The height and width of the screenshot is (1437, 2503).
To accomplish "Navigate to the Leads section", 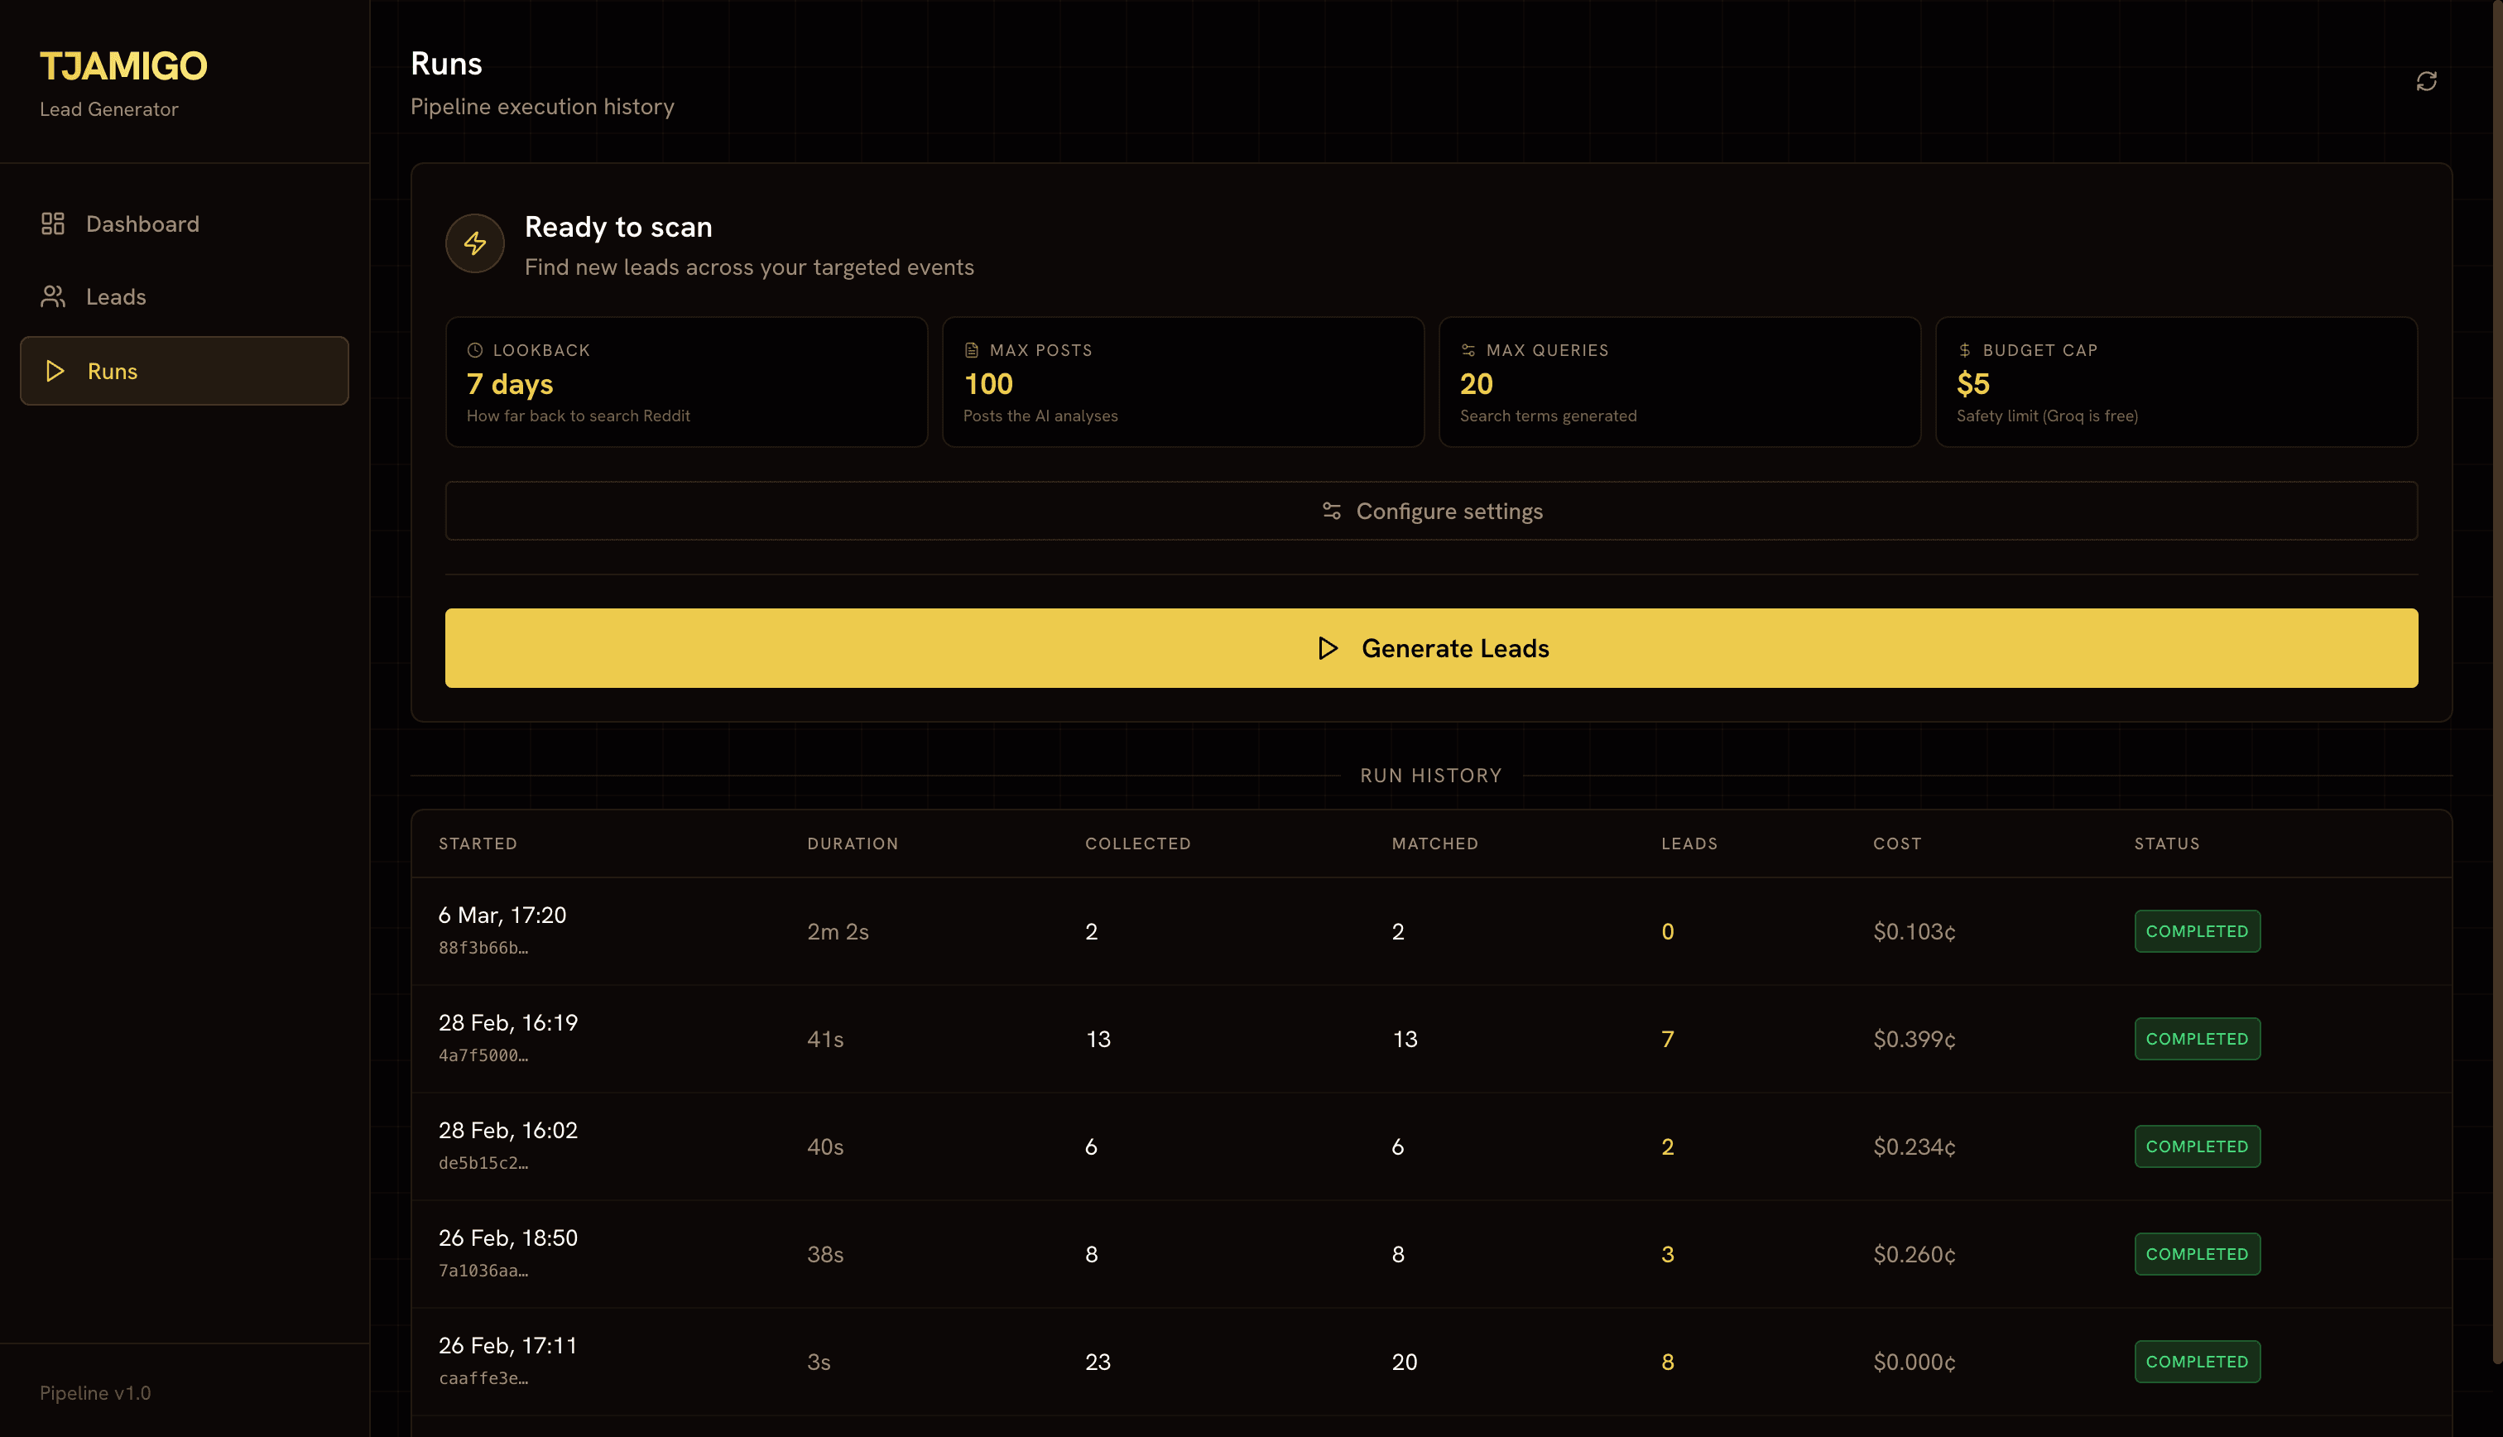I will [115, 296].
